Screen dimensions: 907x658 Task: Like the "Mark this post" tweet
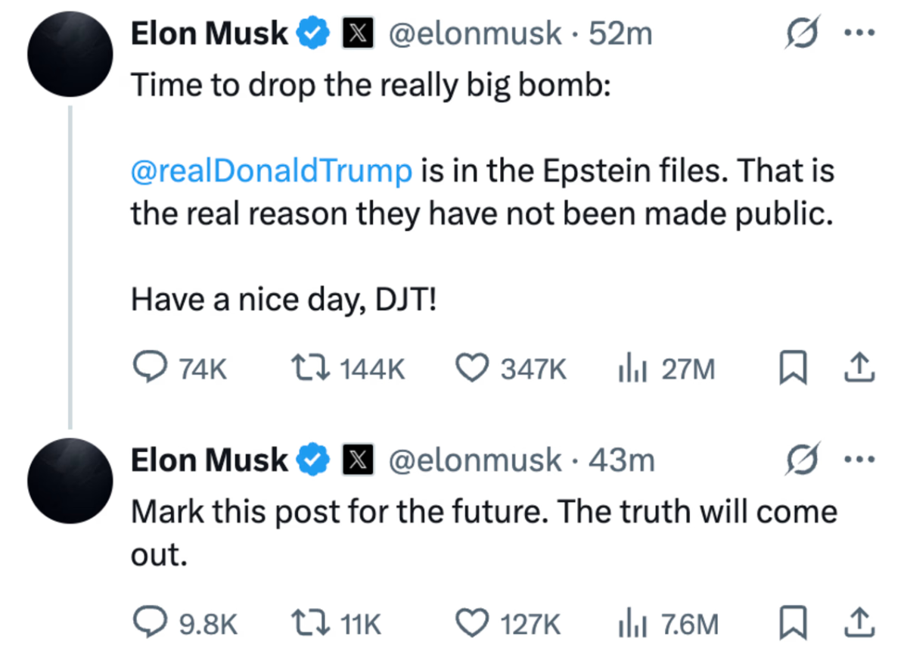click(x=472, y=623)
